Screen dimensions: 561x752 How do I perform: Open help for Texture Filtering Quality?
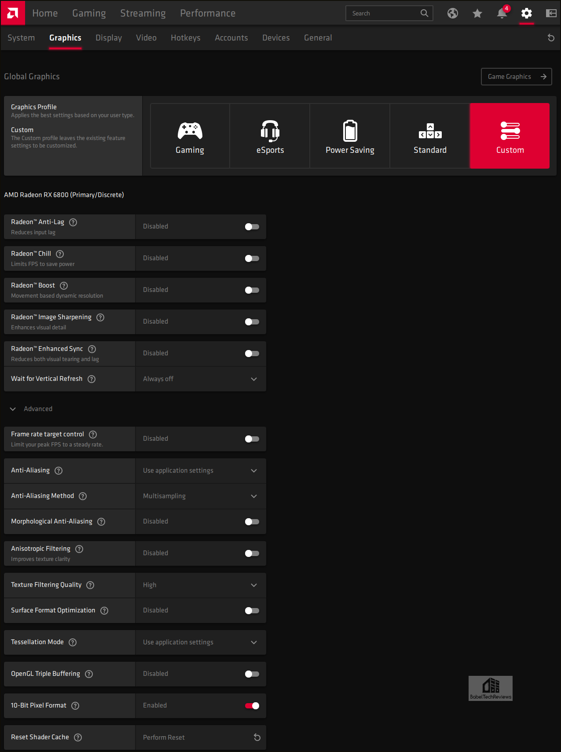pos(90,585)
